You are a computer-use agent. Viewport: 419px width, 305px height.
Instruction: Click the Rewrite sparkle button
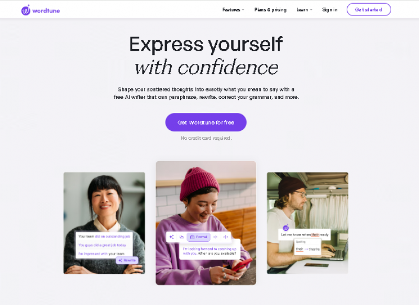tap(127, 260)
